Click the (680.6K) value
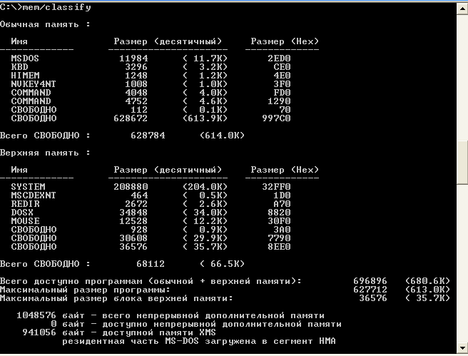Screen dimensions: 468x356 point(427,281)
